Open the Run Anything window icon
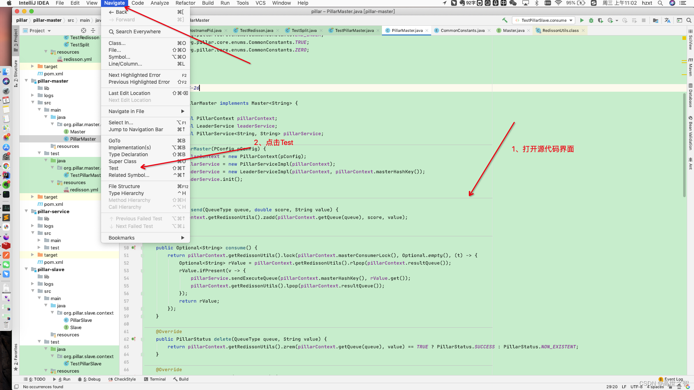 click(680, 20)
